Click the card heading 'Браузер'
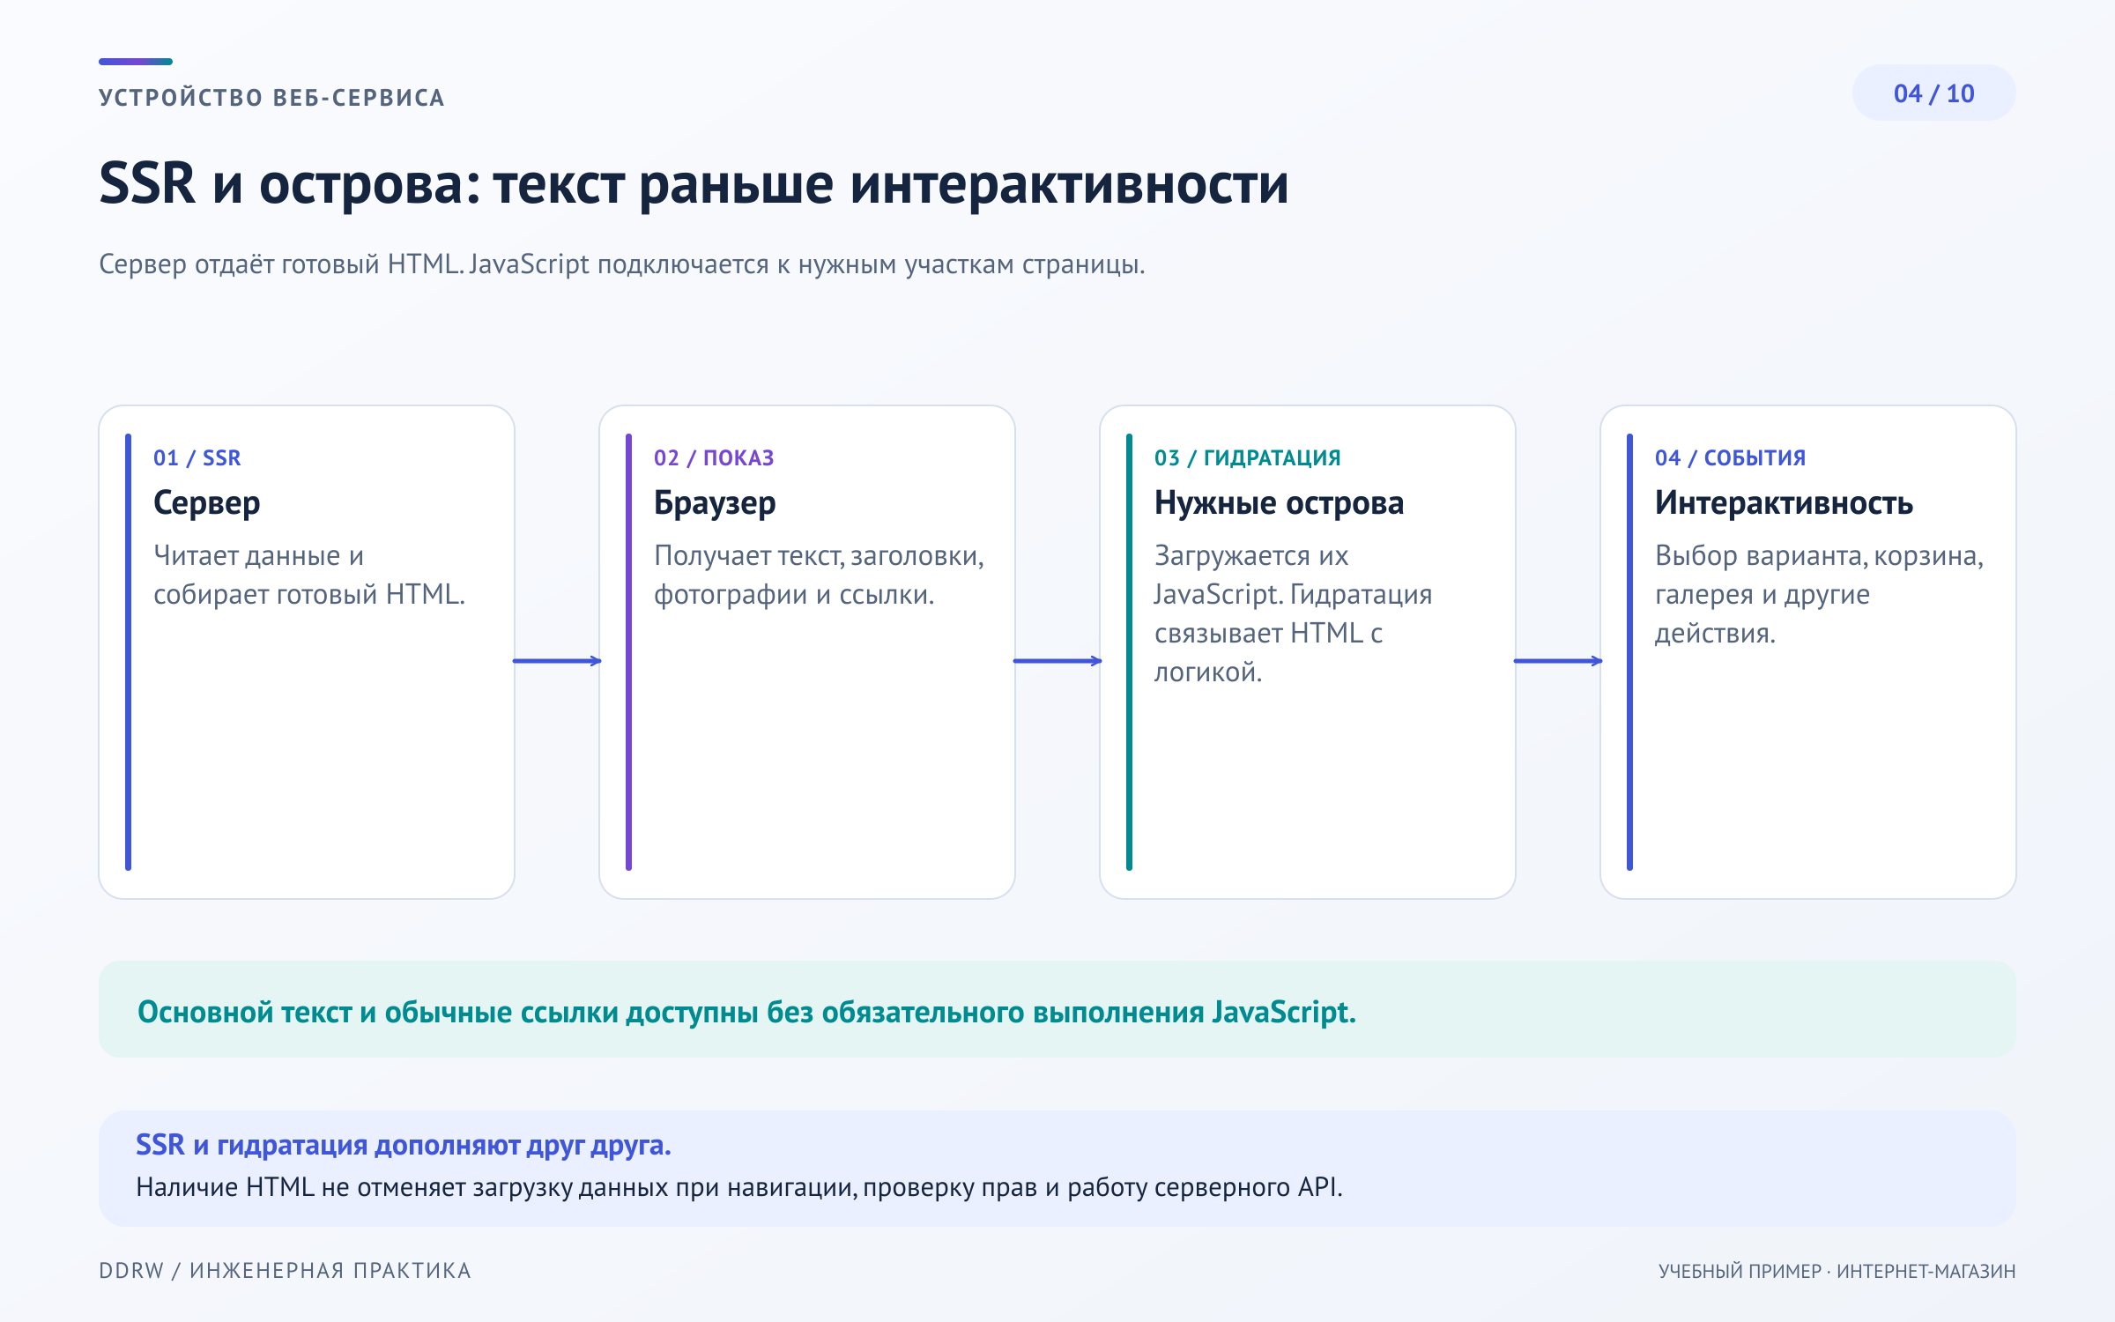This screenshot has height=1322, width=2115. pos(715,503)
